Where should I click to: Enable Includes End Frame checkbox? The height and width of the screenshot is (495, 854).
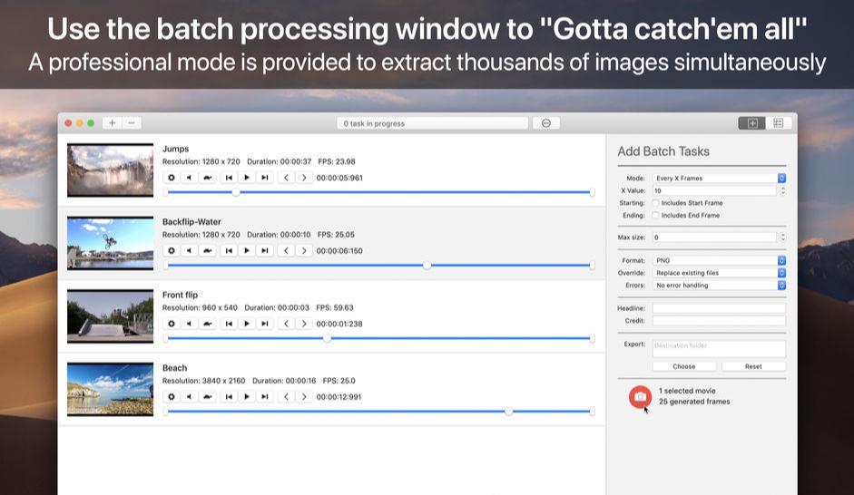(x=655, y=216)
